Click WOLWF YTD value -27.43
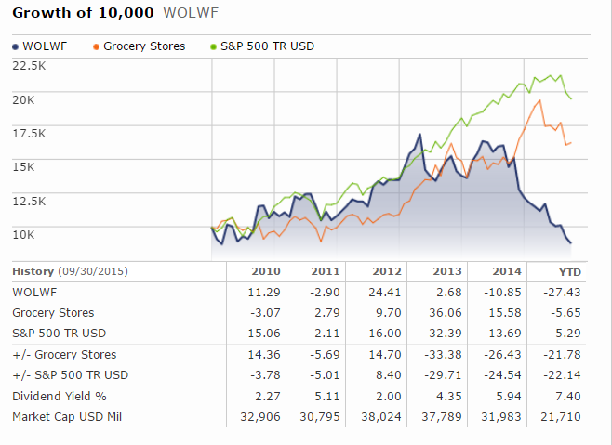The height and width of the screenshot is (445, 612). (x=562, y=293)
